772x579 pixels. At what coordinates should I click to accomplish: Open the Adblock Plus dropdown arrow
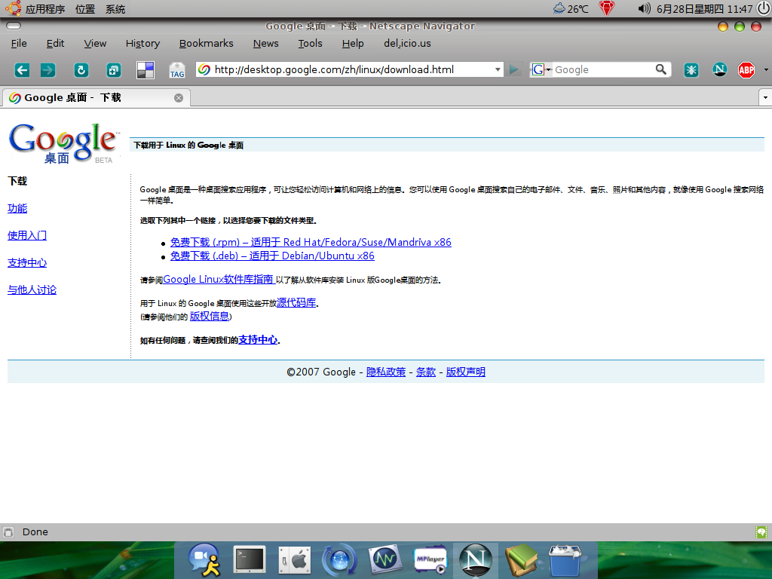[x=766, y=70]
